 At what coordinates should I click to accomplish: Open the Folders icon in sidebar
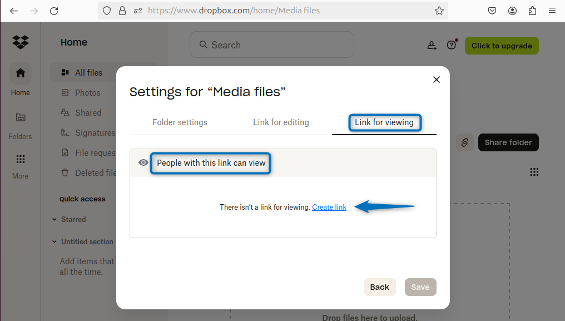pyautogui.click(x=21, y=117)
